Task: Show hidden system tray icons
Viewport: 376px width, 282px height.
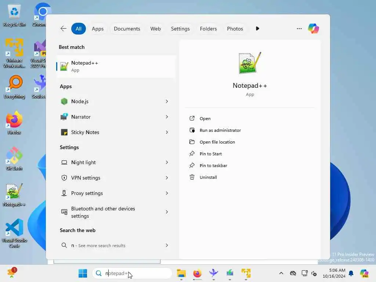Action: point(281,273)
